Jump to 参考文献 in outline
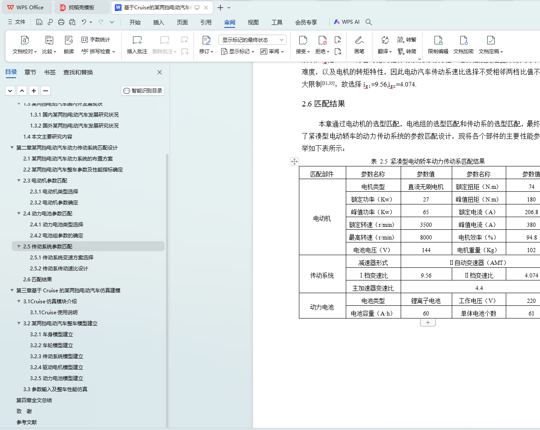Screen dimensions: 540x430 point(27,422)
